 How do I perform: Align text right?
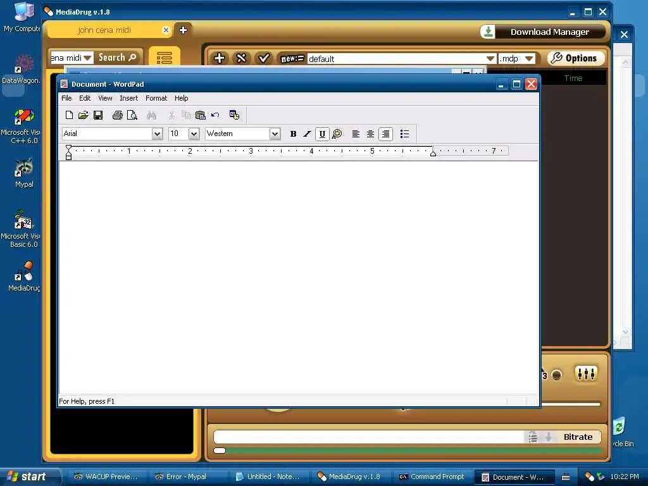pos(385,134)
